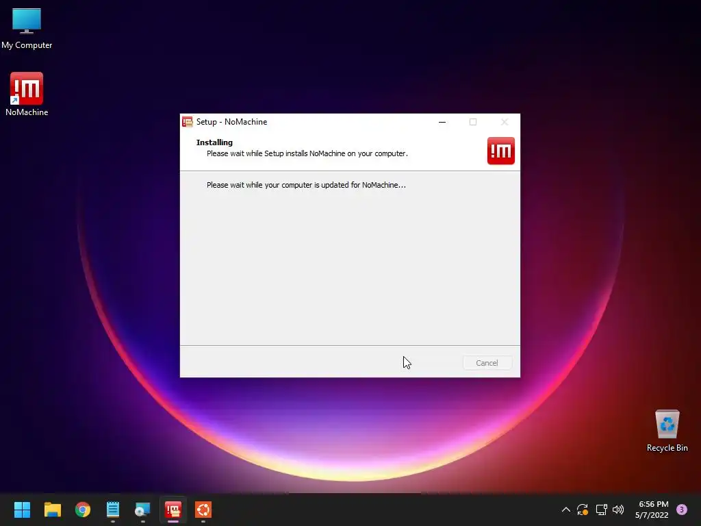Open File Explorer from the taskbar
The height and width of the screenshot is (526, 701).
click(52, 510)
